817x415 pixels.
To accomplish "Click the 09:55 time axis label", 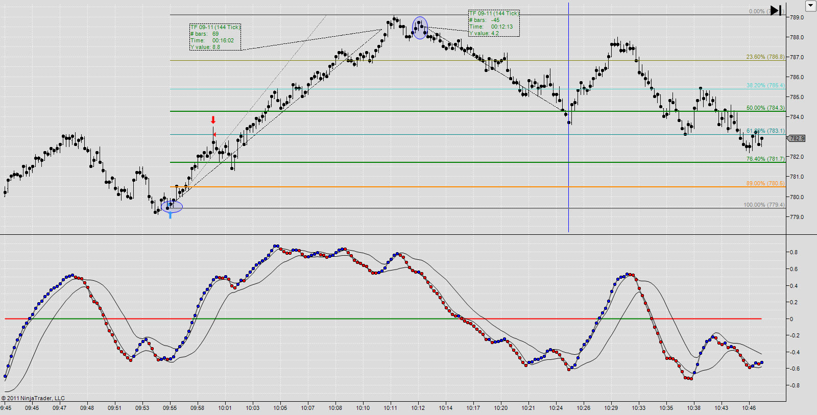I will click(x=170, y=408).
